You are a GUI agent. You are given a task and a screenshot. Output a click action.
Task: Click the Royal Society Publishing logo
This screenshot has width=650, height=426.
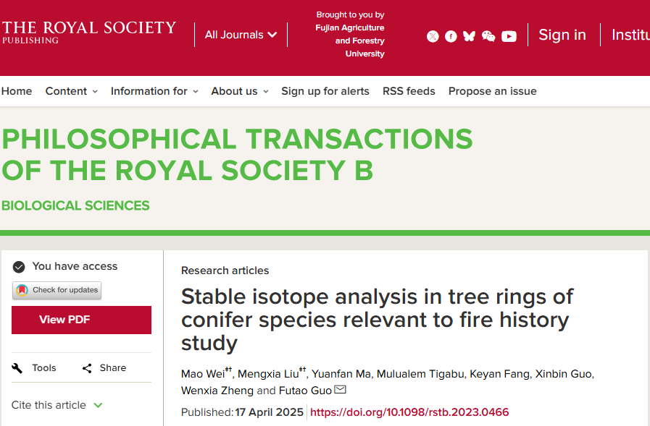pyautogui.click(x=88, y=32)
